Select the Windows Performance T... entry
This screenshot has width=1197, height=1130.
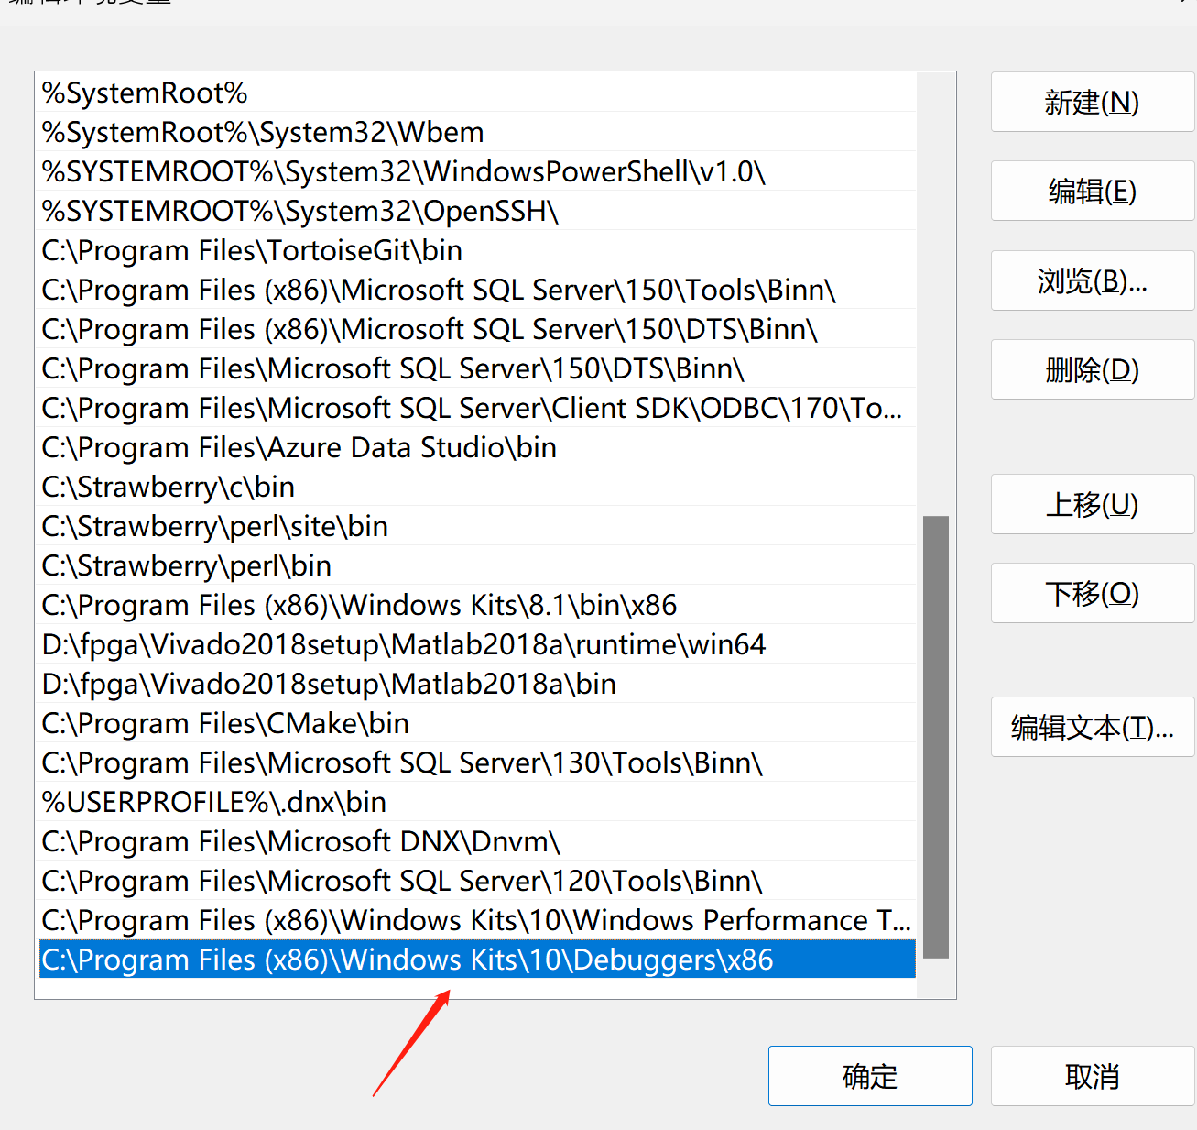click(x=477, y=920)
